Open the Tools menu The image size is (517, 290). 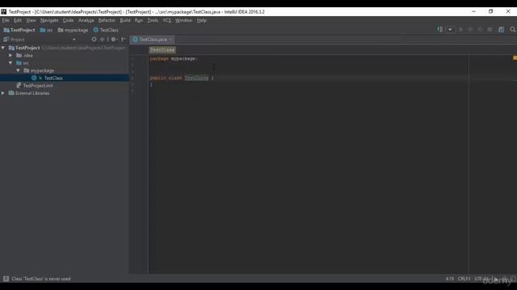point(153,20)
